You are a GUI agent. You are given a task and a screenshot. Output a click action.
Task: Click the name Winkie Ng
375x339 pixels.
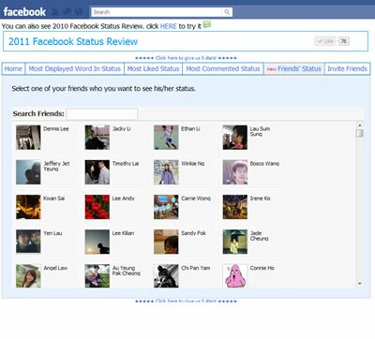pos(193,164)
